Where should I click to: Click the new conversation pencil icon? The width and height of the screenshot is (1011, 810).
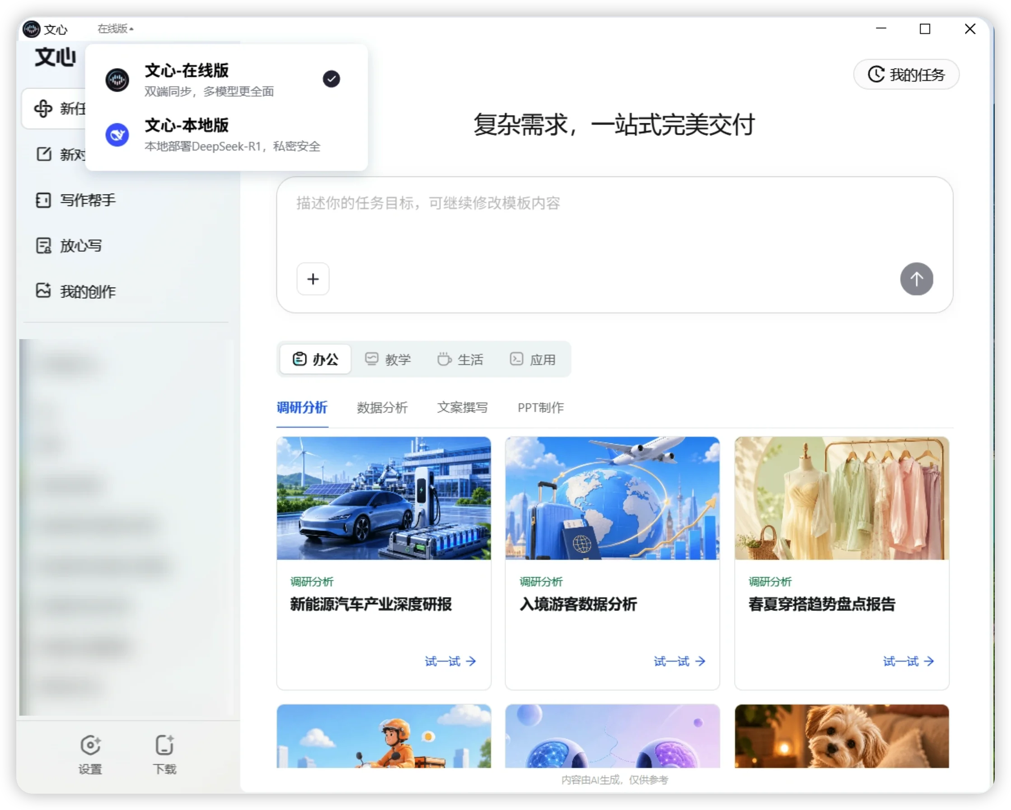coord(44,154)
